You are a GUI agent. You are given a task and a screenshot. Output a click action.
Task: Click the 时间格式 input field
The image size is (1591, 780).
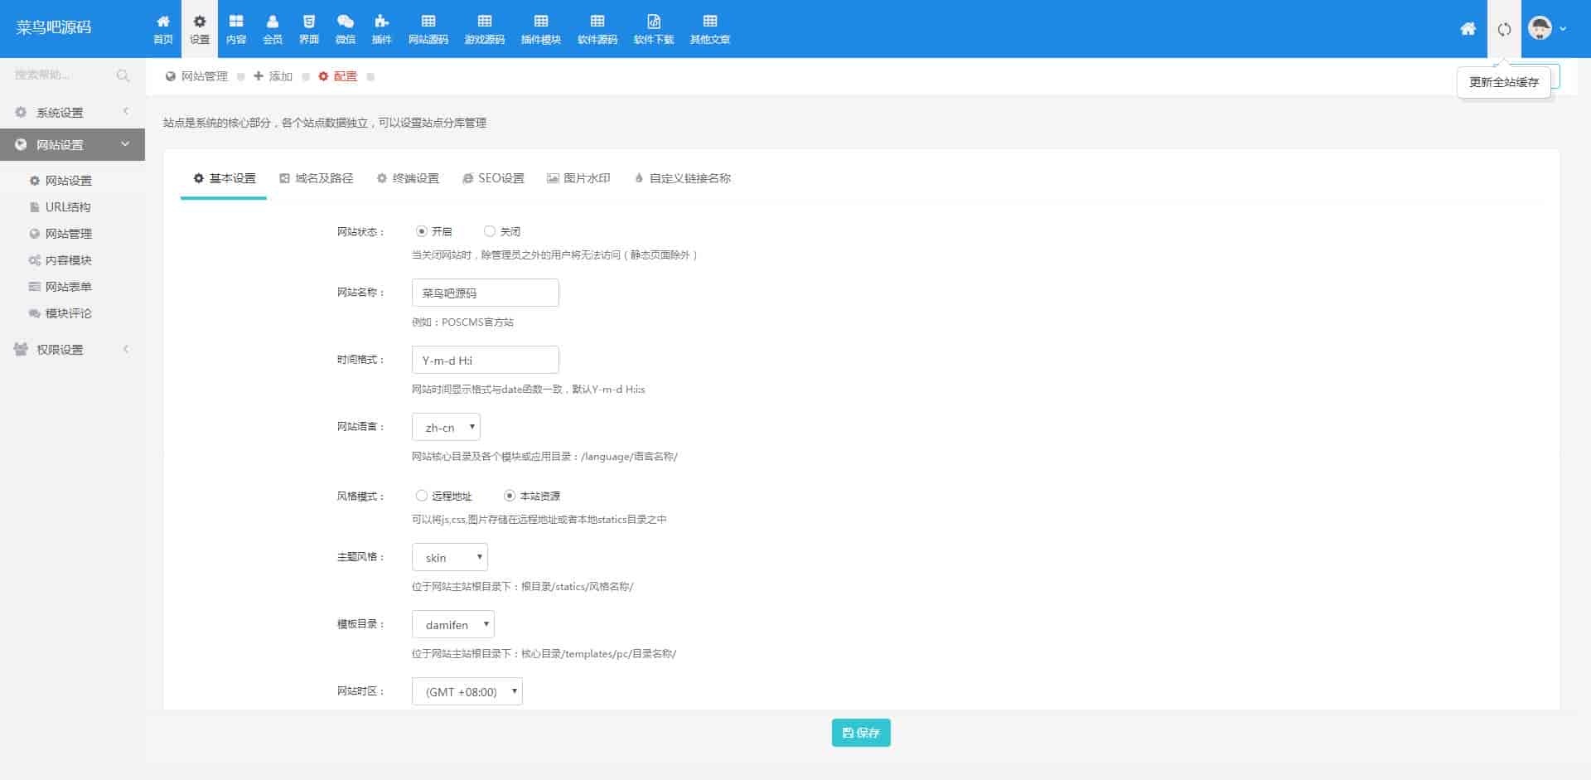tap(485, 360)
